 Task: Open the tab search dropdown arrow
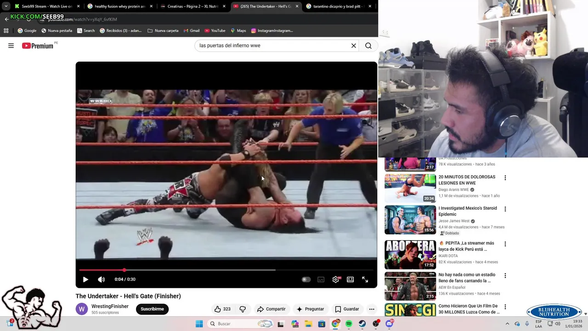coord(6,6)
